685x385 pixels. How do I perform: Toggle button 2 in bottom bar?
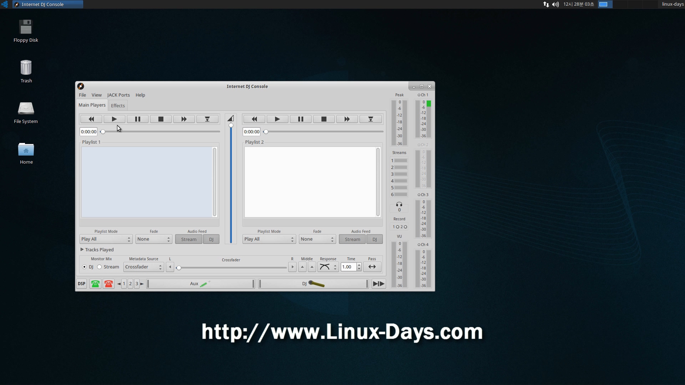click(131, 284)
